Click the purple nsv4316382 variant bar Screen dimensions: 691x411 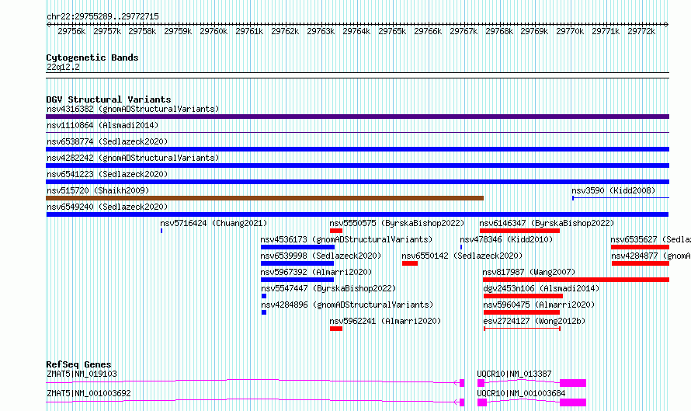(357, 117)
